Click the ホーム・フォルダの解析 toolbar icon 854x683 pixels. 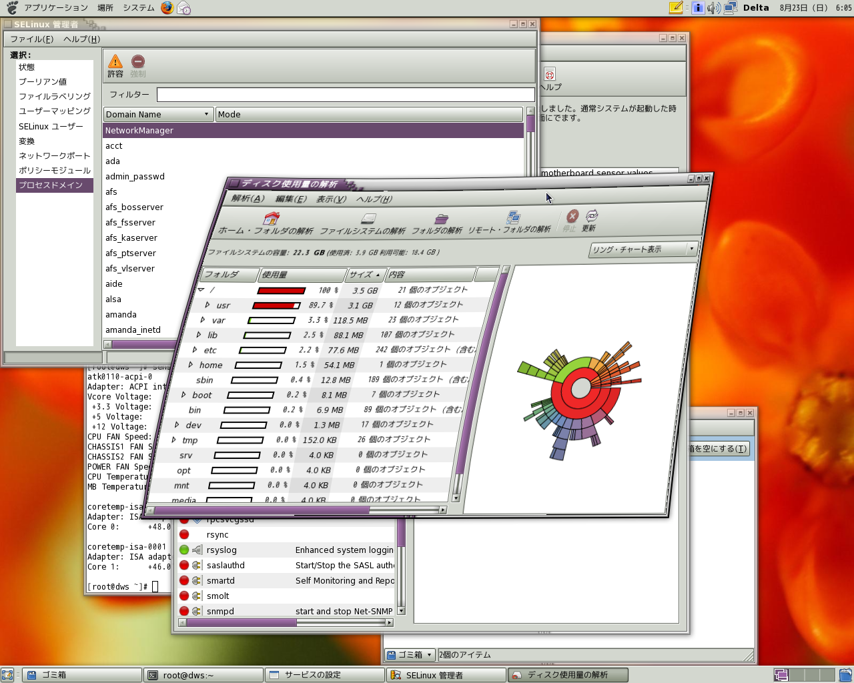tap(271, 219)
